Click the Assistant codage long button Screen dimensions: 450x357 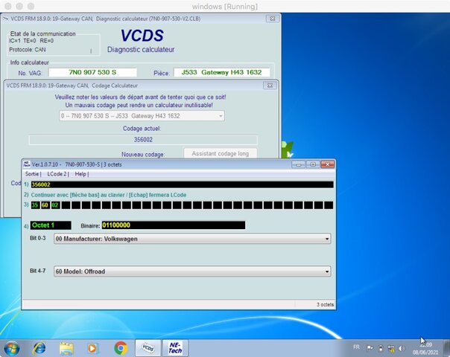(x=220, y=153)
